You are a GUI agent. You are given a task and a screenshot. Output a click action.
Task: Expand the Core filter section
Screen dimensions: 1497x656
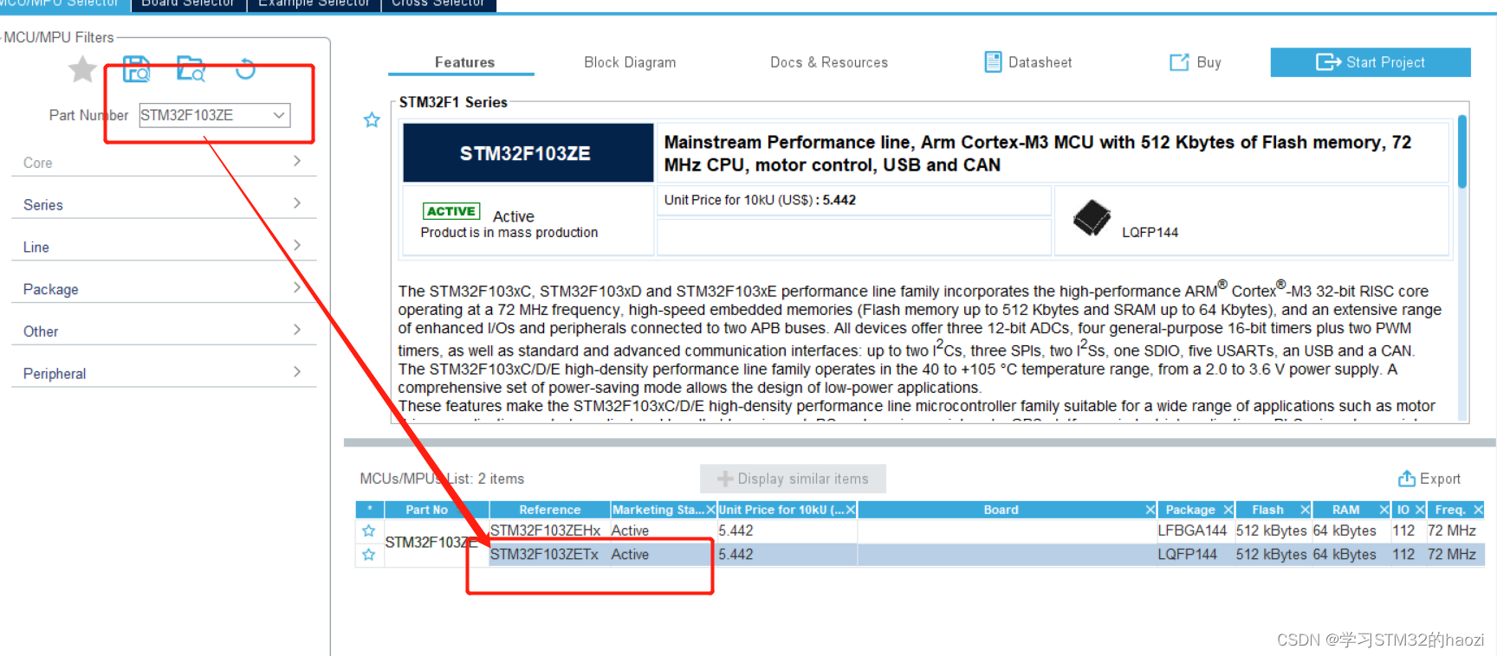pyautogui.click(x=164, y=162)
